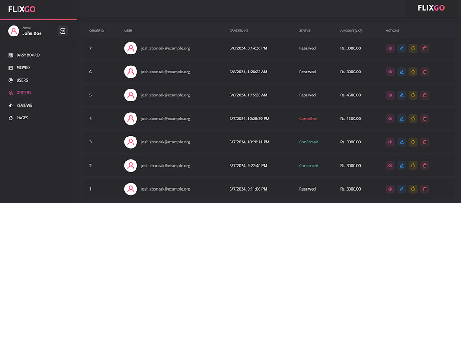Delete order 3 with trash icon
Image resolution: width=461 pixels, height=346 pixels.
point(425,142)
